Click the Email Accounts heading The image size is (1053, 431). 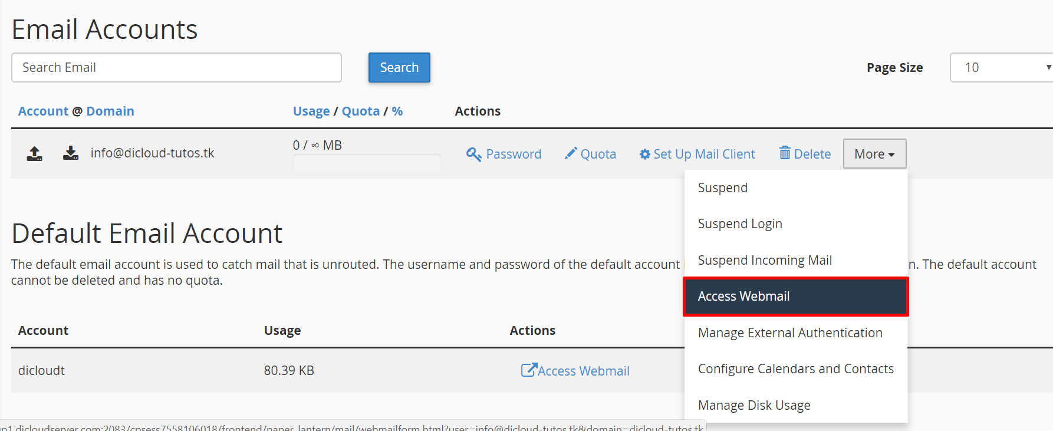104,29
